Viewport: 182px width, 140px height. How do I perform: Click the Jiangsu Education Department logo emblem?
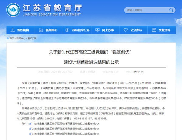pos(13,10)
